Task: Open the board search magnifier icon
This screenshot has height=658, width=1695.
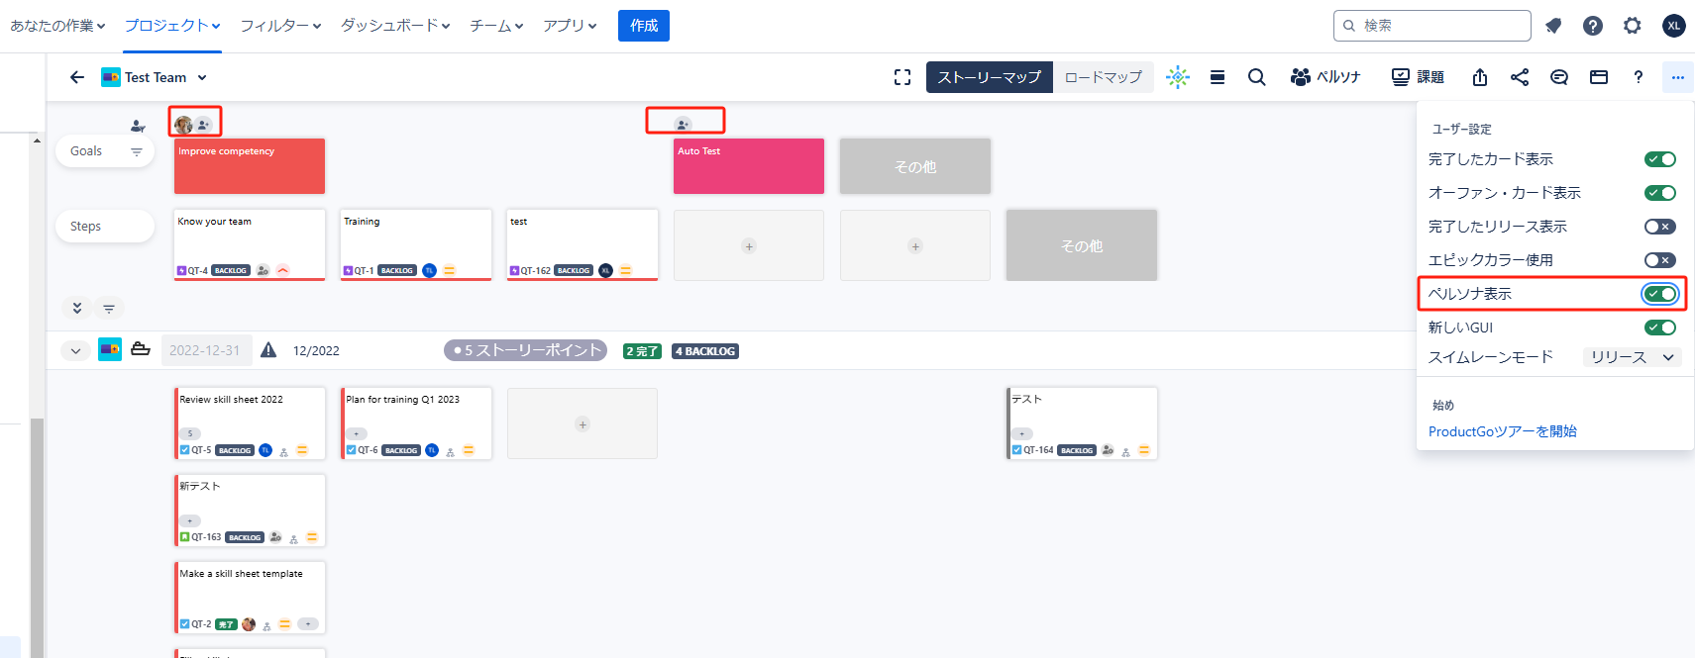Action: click(1256, 77)
